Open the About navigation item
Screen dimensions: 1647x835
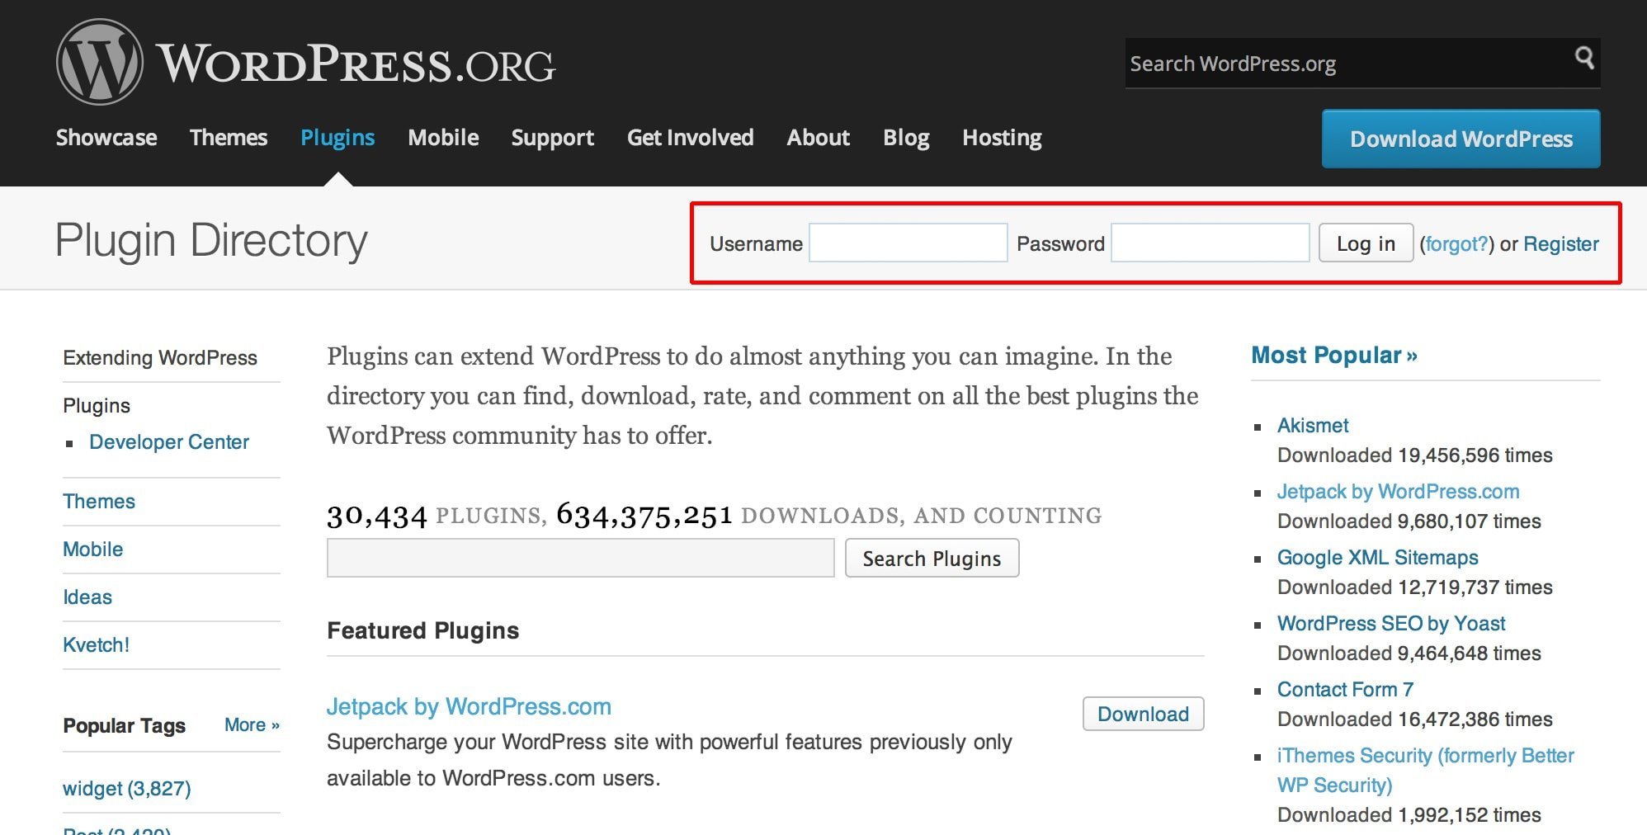[818, 137]
